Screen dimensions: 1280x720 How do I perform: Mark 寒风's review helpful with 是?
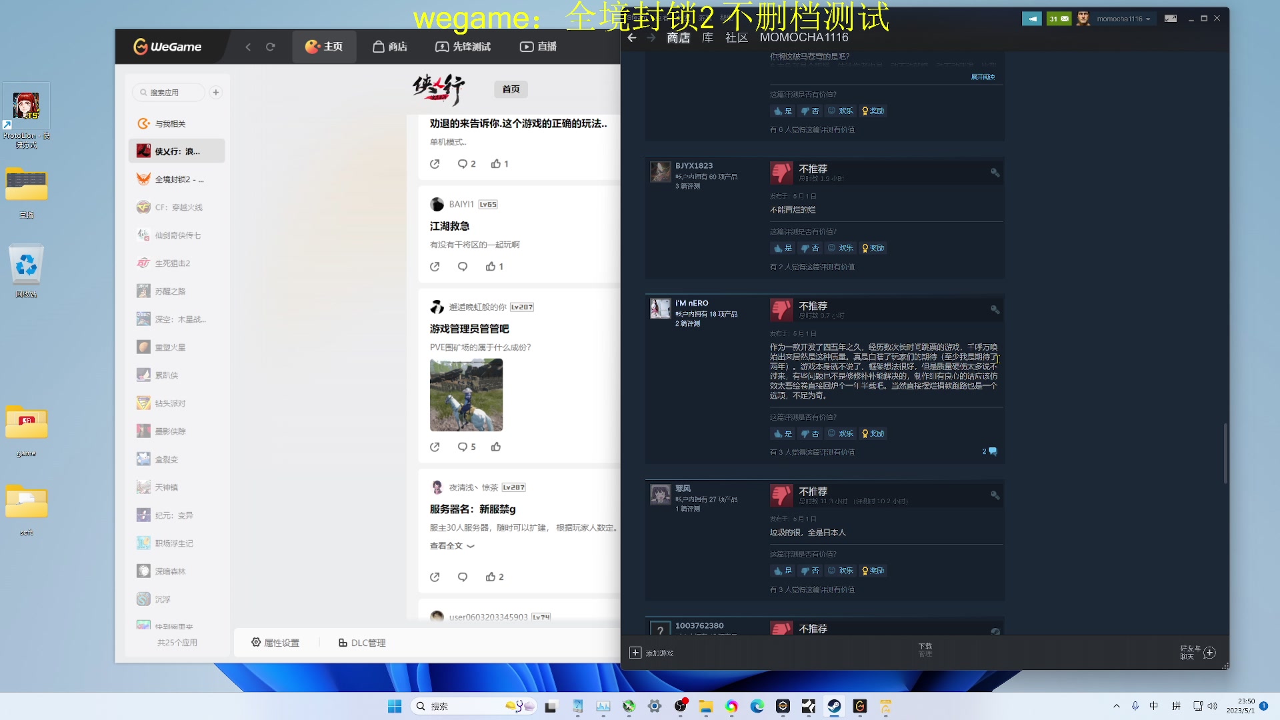(783, 571)
